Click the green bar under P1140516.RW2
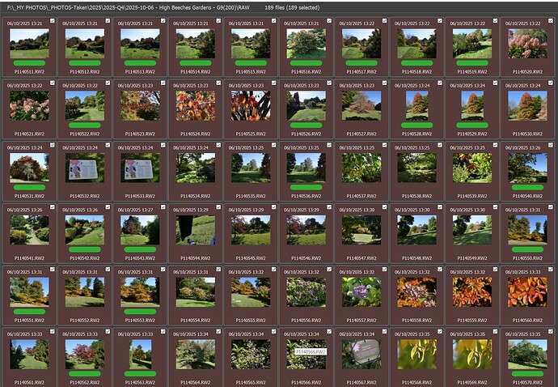Screen dimensions: 558x387 306,62
